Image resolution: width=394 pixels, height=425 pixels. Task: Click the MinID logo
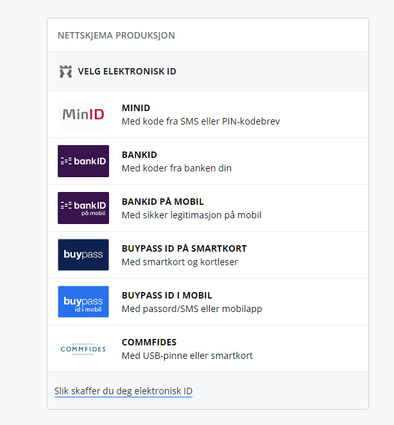(83, 114)
